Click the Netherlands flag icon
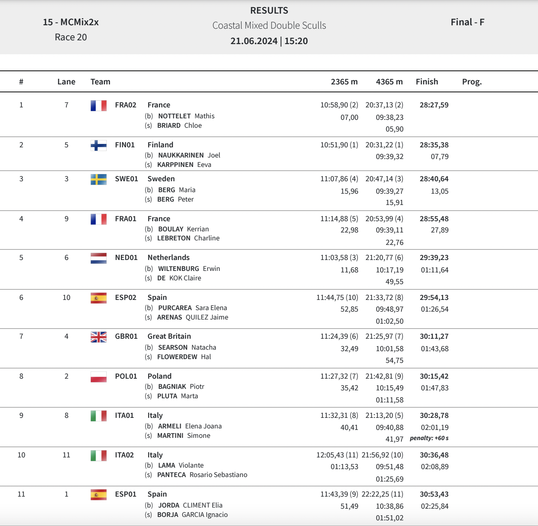538x526 pixels. pyautogui.click(x=98, y=258)
